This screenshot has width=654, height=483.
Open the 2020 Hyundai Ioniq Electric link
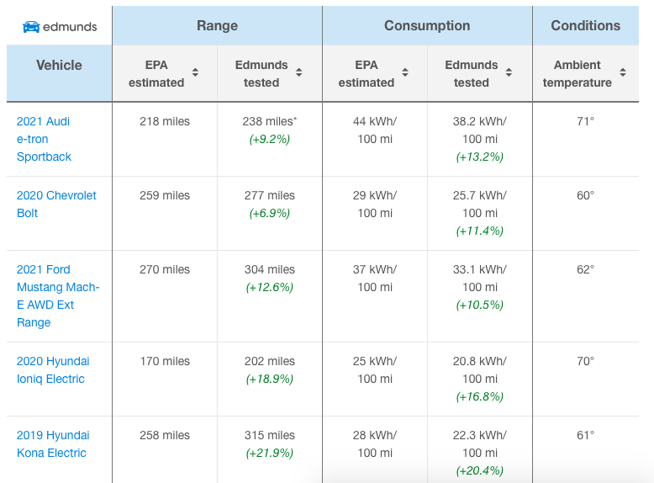click(x=52, y=369)
